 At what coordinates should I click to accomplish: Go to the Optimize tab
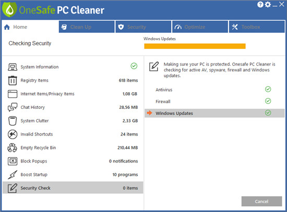click(200, 27)
